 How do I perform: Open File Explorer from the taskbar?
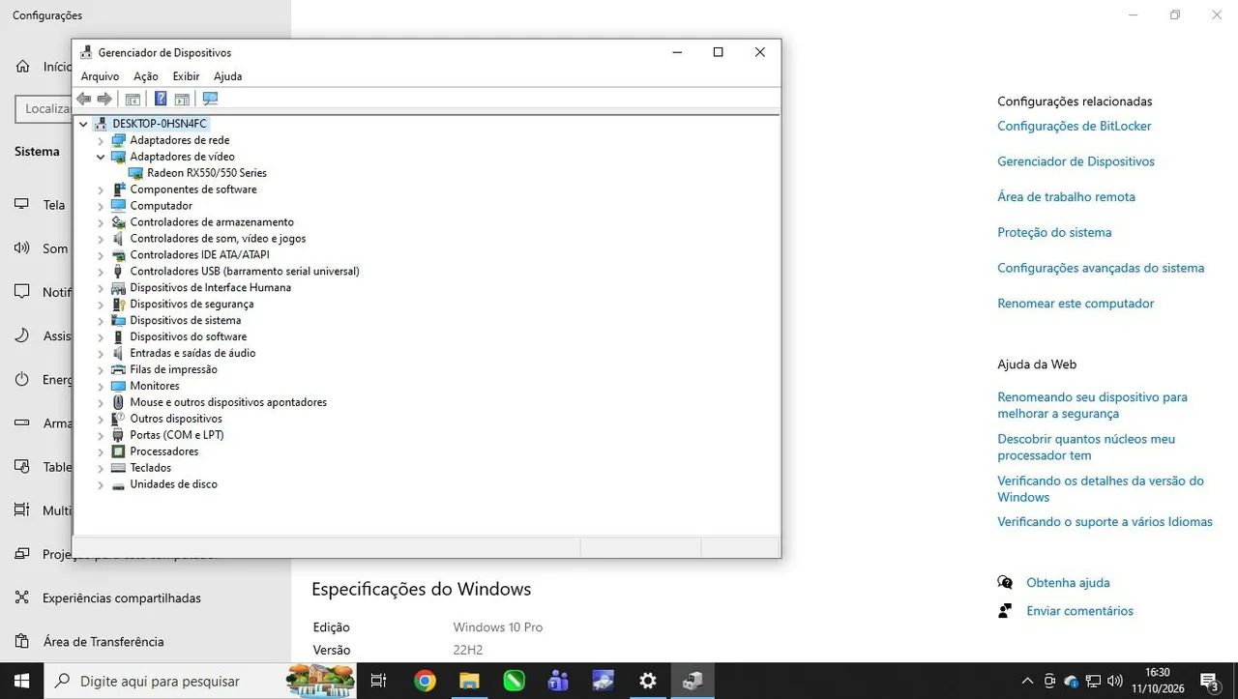coord(469,681)
